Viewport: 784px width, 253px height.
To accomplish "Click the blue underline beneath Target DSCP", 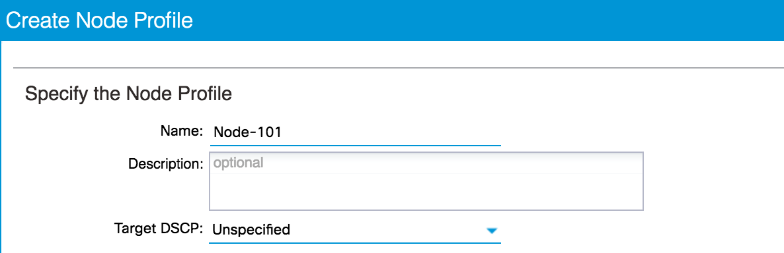I will 354,242.
